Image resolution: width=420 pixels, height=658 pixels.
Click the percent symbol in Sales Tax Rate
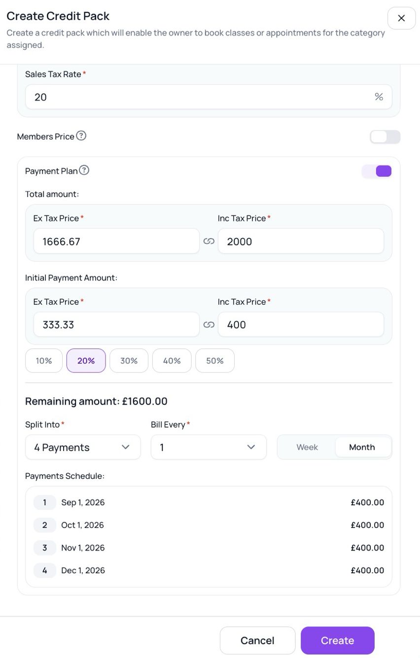pyautogui.click(x=379, y=97)
